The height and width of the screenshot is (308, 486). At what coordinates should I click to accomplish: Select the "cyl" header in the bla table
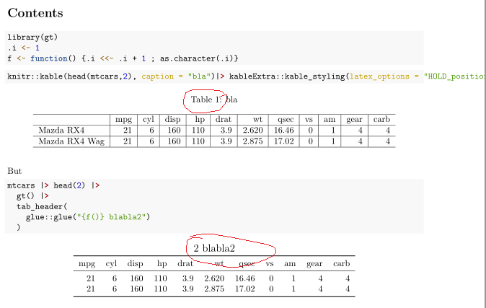click(149, 120)
